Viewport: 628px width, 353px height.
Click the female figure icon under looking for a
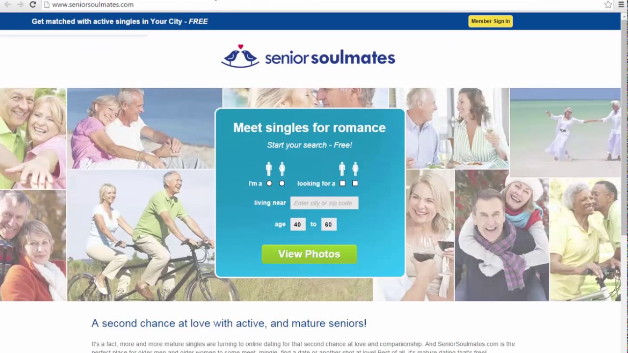[x=355, y=169]
